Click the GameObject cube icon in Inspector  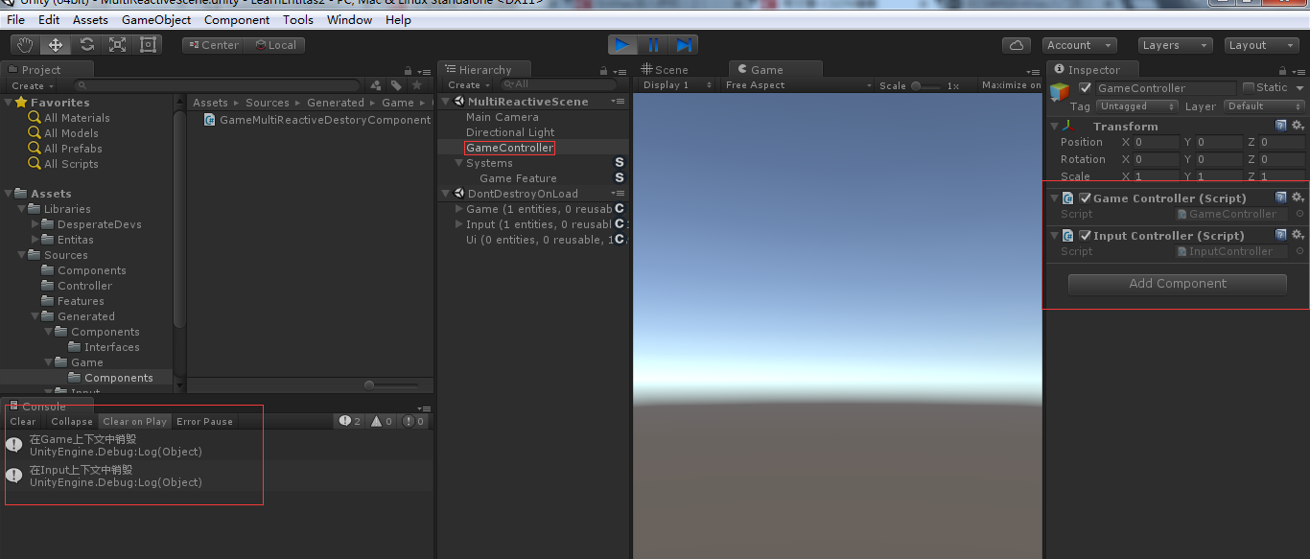coord(1060,92)
